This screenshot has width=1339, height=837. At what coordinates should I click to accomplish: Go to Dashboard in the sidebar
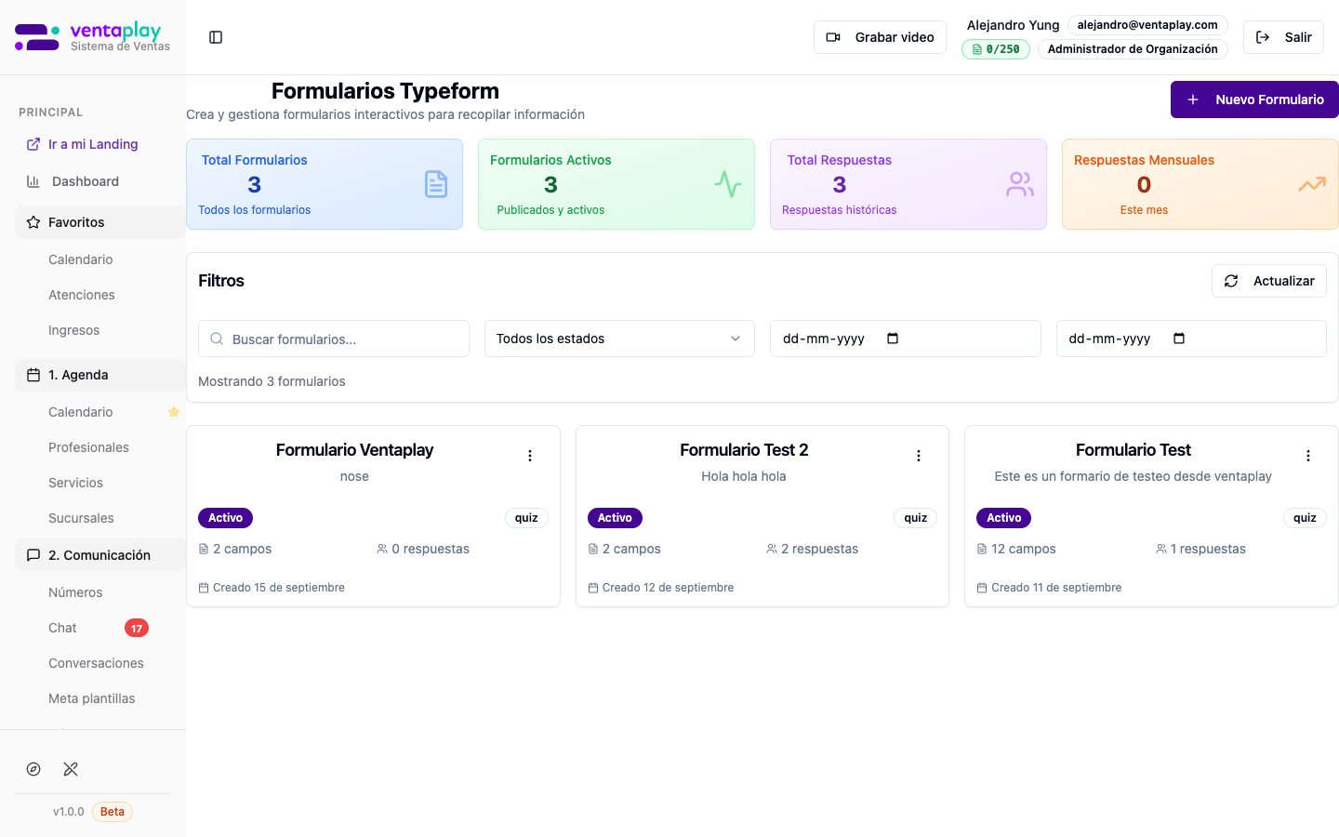point(86,181)
